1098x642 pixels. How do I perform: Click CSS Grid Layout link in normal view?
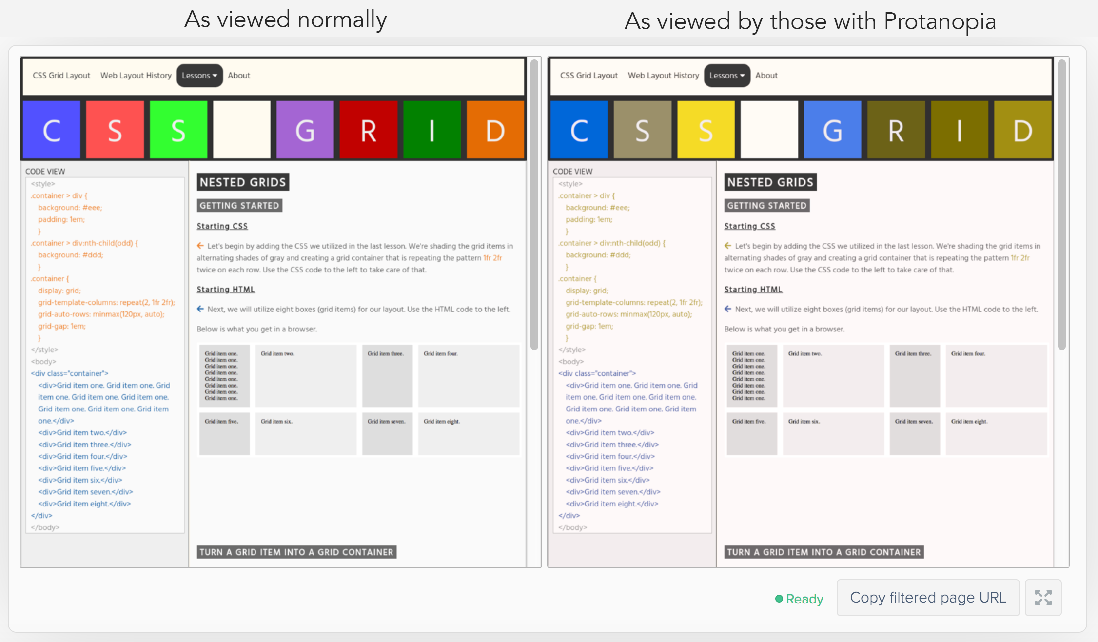[61, 76]
